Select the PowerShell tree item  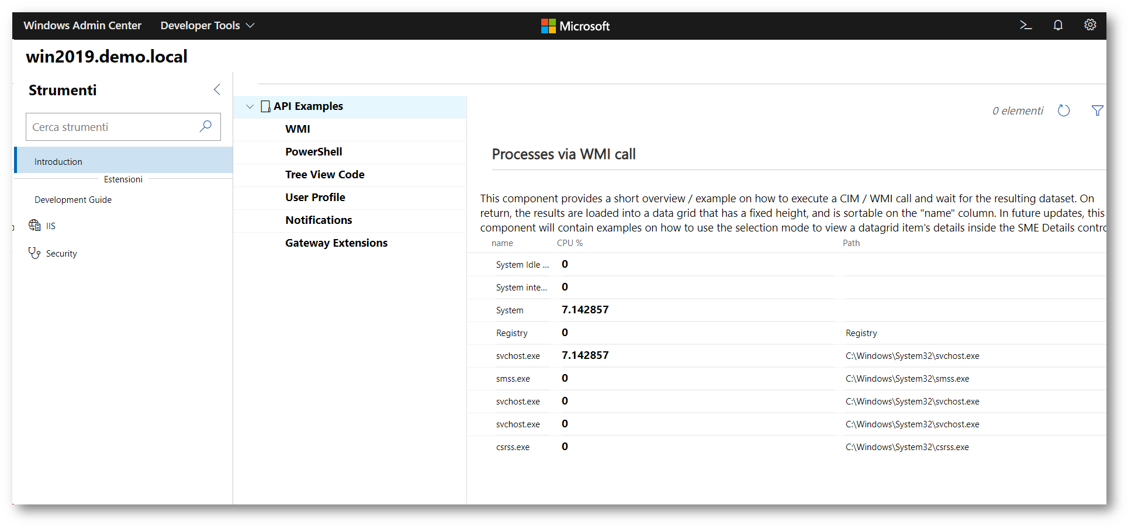314,152
